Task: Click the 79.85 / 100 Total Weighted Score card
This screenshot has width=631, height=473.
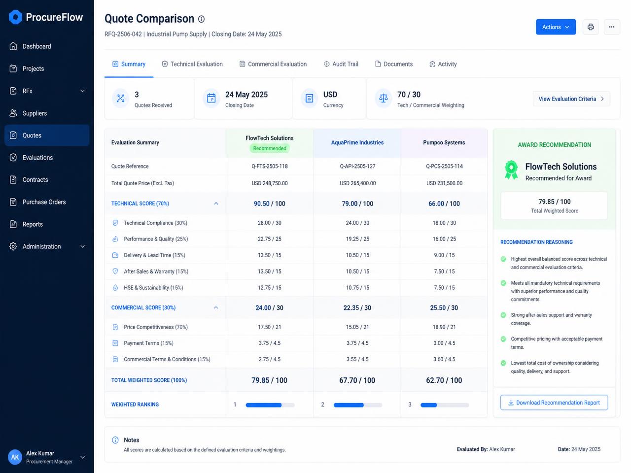Action: [554, 205]
